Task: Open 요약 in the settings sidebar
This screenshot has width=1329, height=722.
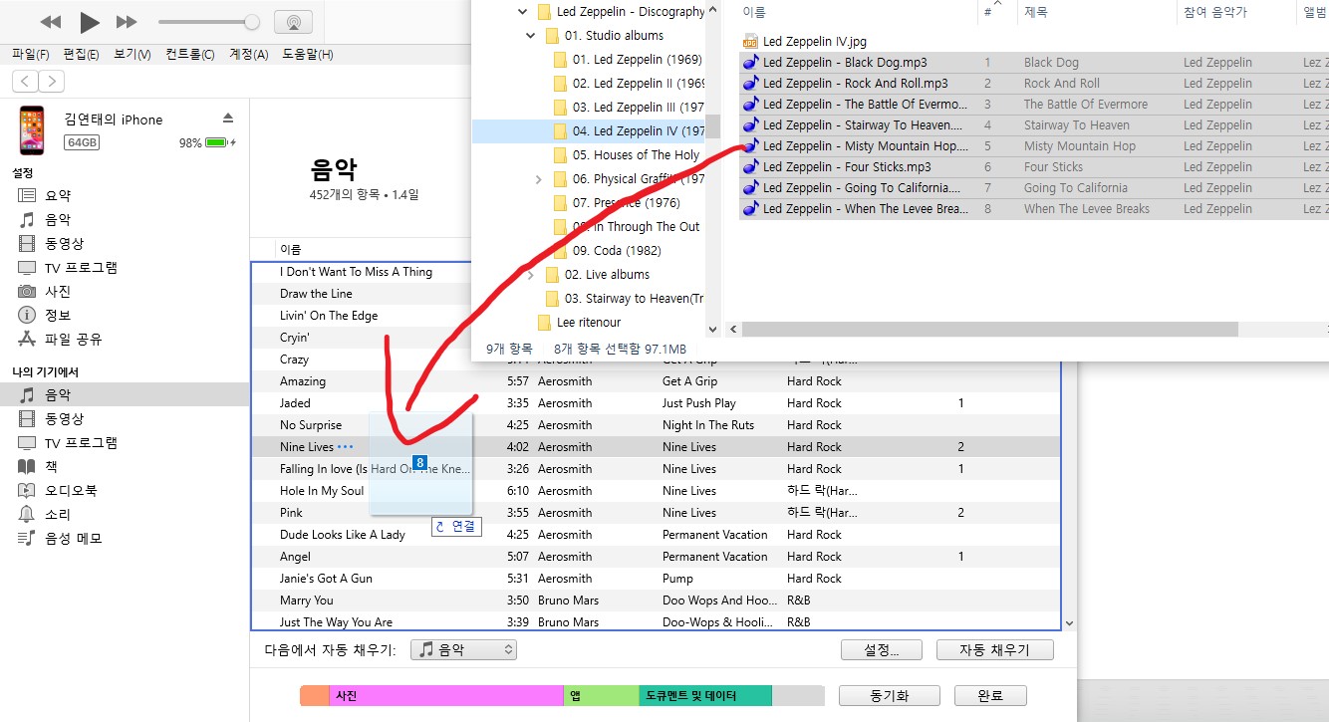Action: coord(58,196)
